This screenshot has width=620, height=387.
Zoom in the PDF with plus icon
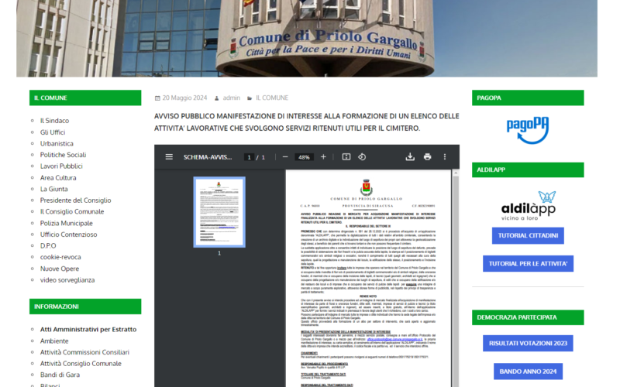coord(322,157)
